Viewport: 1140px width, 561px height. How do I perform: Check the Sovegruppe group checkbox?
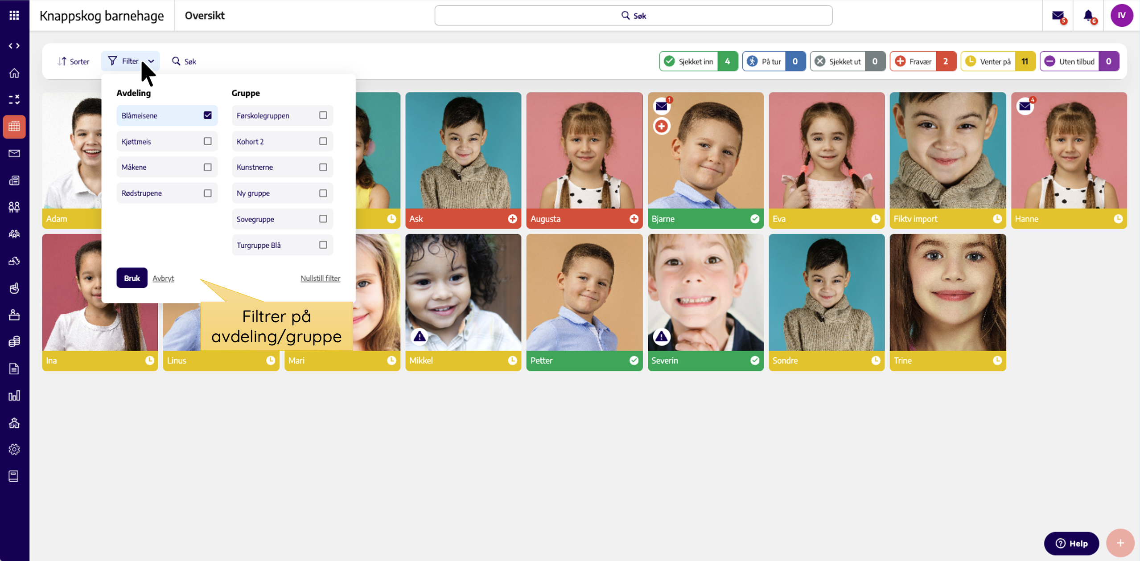click(323, 219)
